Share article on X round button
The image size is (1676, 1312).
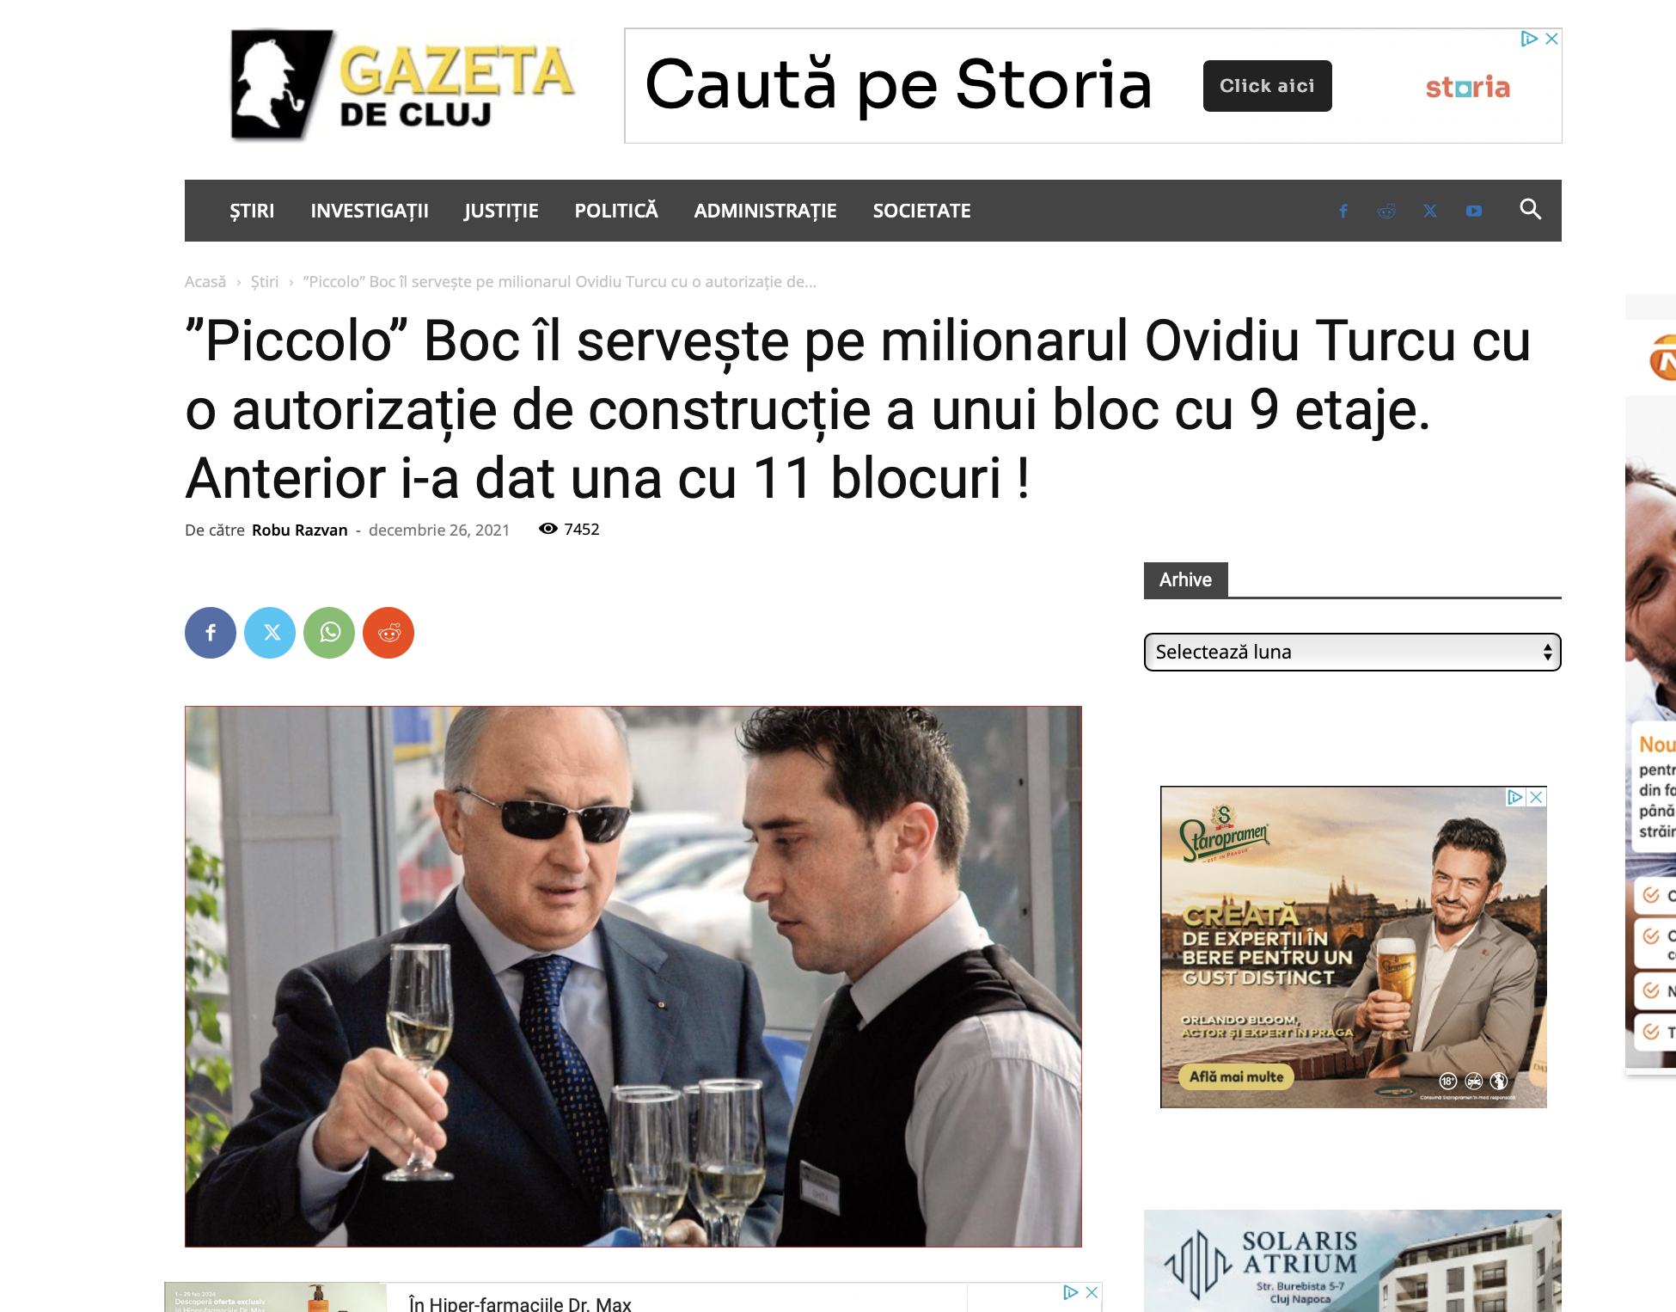[270, 633]
